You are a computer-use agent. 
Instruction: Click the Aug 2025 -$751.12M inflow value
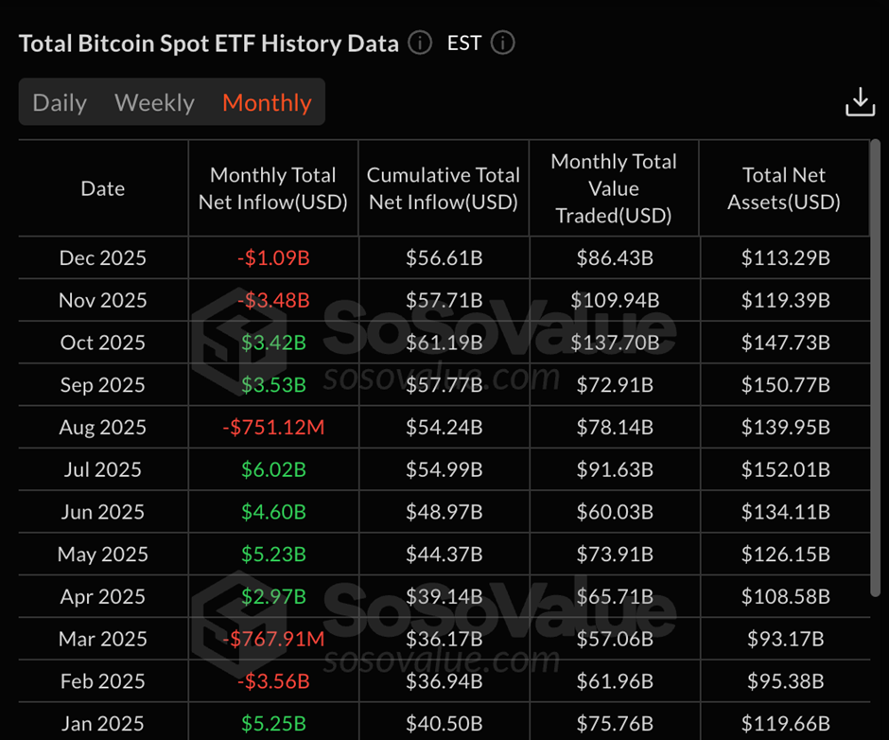point(273,428)
